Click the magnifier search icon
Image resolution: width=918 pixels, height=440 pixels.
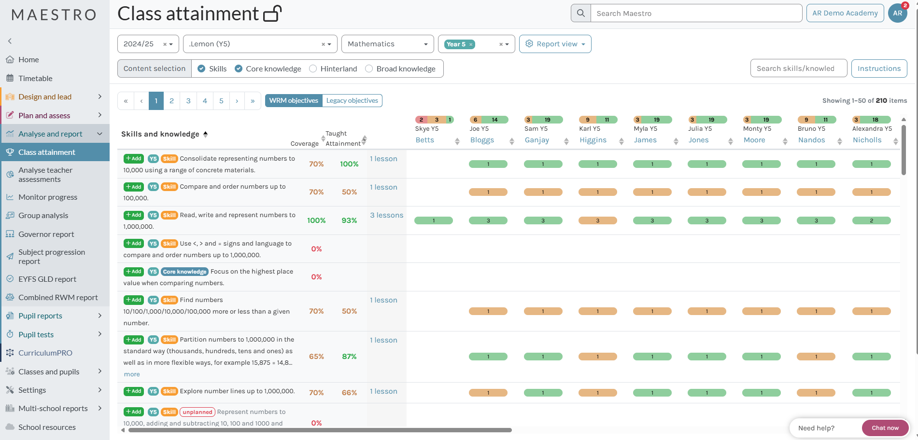[x=581, y=13]
